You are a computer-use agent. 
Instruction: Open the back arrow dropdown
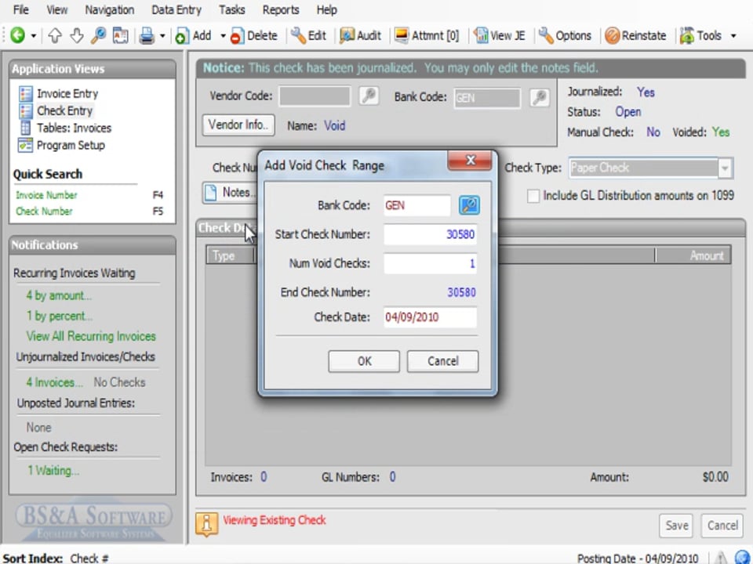pos(33,35)
